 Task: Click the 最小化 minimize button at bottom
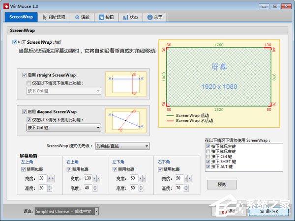(x=269, y=211)
